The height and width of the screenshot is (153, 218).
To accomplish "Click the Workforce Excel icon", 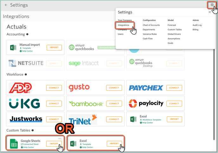I will pos(133,119).
